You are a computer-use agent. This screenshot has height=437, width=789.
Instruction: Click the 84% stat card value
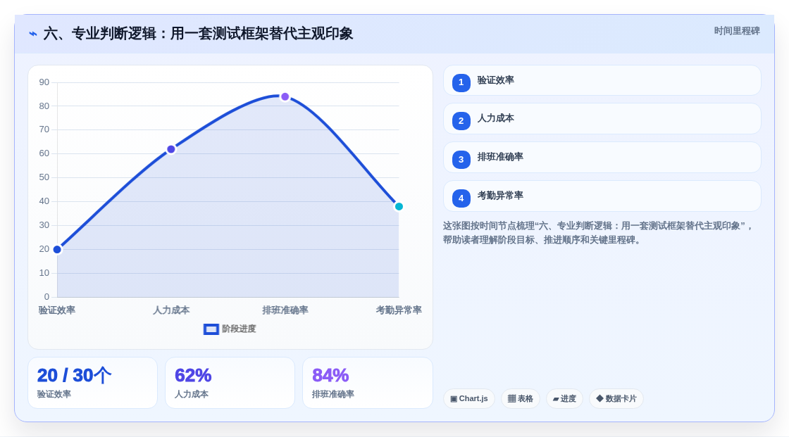click(330, 376)
